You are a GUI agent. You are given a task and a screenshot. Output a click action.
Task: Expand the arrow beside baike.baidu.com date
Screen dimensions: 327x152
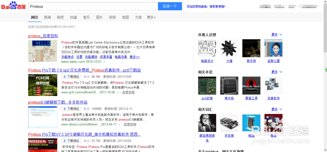(104, 62)
